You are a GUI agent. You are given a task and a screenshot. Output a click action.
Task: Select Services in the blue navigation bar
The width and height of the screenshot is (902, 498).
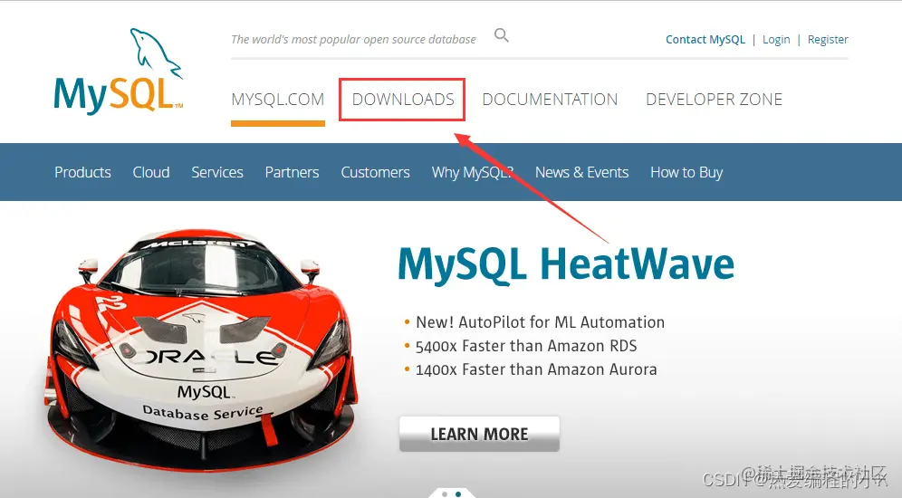[217, 173]
